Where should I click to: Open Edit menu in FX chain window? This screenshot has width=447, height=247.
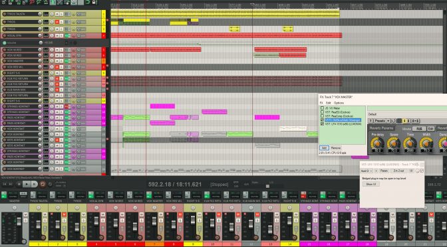[x=329, y=103]
